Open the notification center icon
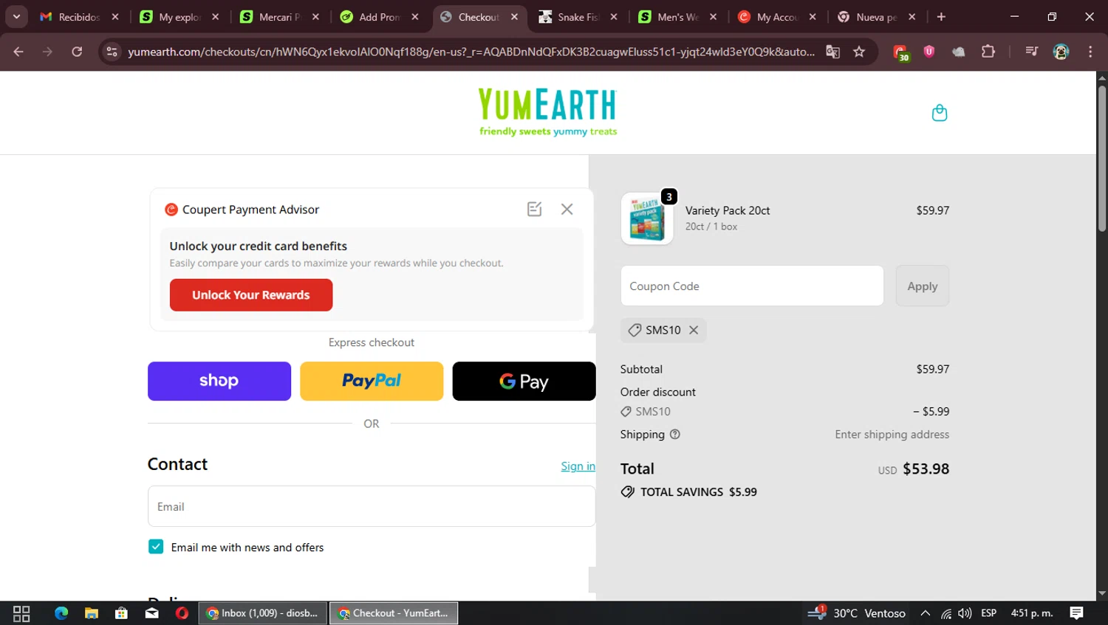 [x=1076, y=613]
